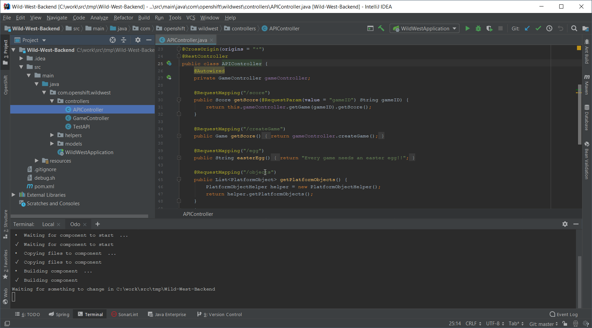Change Git branch master in status bar
Viewport: 592px width, 328px height.
544,324
